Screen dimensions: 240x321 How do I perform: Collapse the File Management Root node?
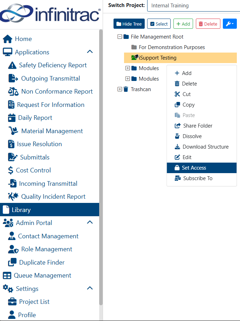(120, 37)
